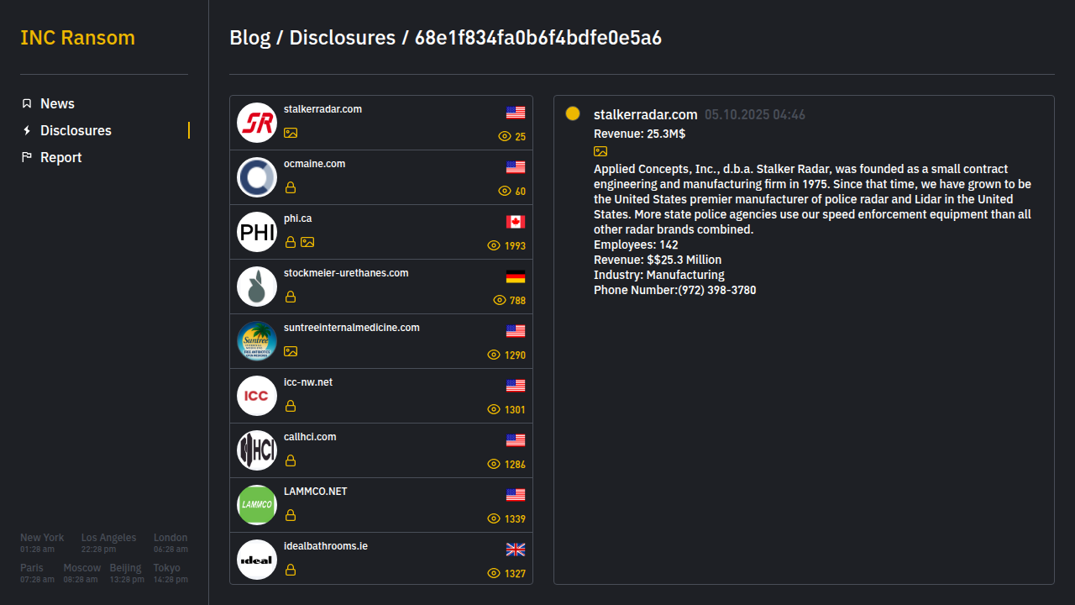Click the eye views icon for LAMMCO.NET

[494, 518]
